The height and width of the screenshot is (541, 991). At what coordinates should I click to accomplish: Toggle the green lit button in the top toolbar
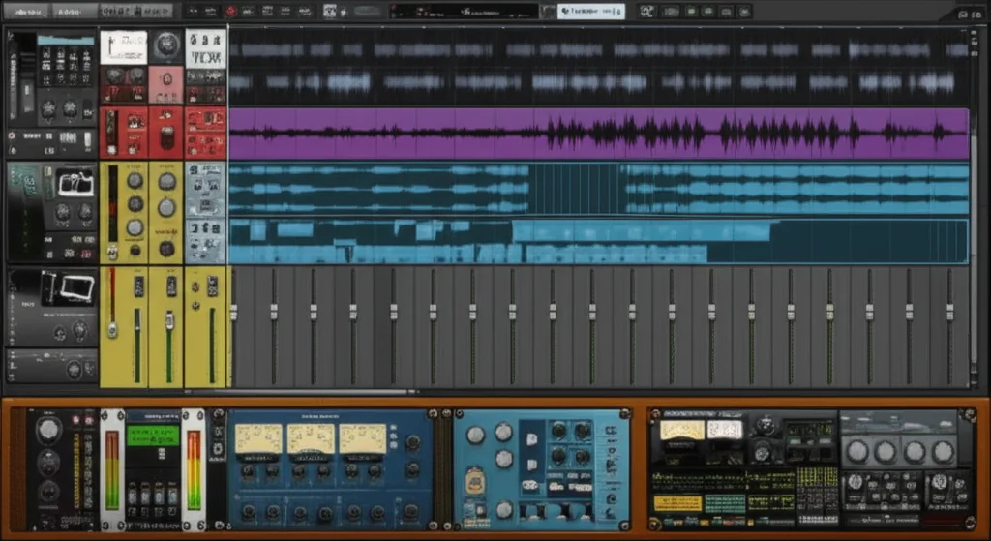[x=691, y=12]
